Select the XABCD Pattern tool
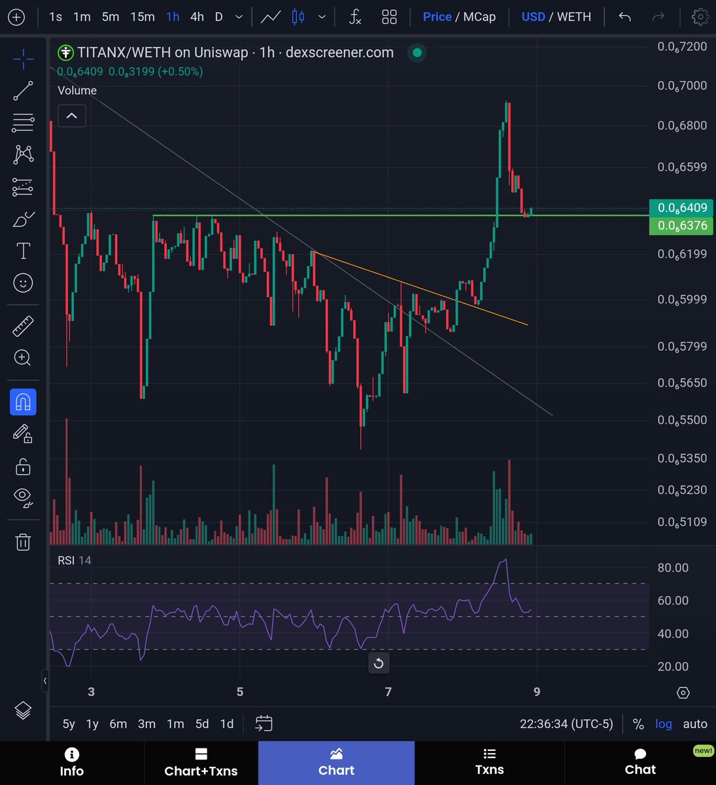Screen dimensions: 716x785 pos(23,154)
